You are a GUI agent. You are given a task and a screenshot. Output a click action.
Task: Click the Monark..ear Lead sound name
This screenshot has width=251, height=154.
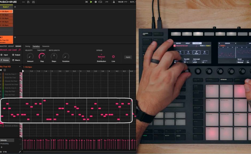[8, 50]
